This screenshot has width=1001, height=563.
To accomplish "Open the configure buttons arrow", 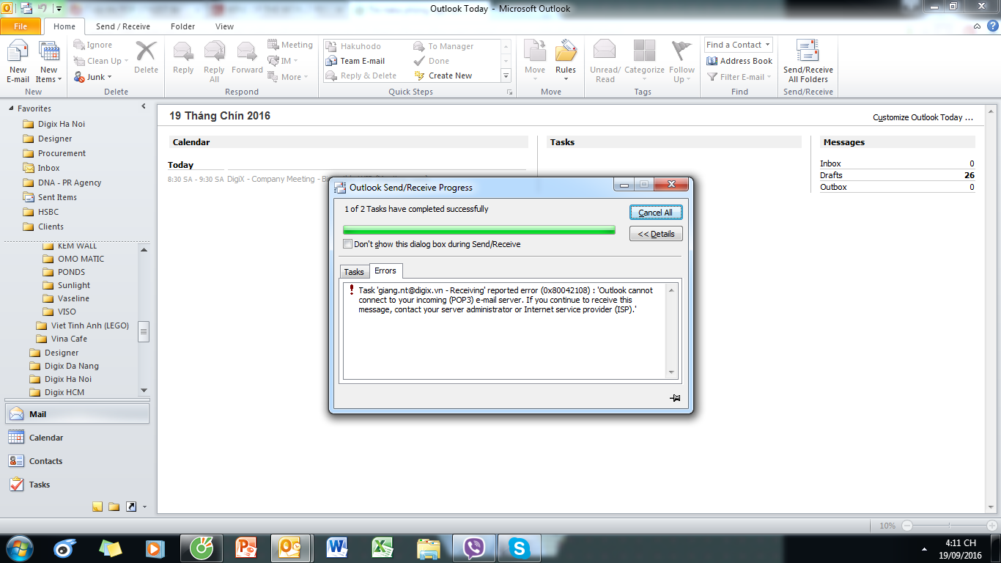I will (144, 507).
